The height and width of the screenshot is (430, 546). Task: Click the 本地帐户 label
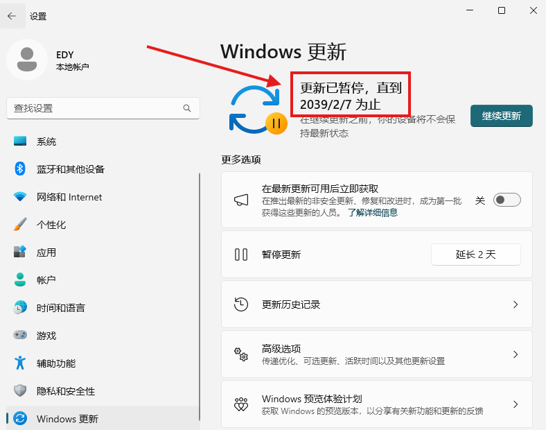pos(73,67)
